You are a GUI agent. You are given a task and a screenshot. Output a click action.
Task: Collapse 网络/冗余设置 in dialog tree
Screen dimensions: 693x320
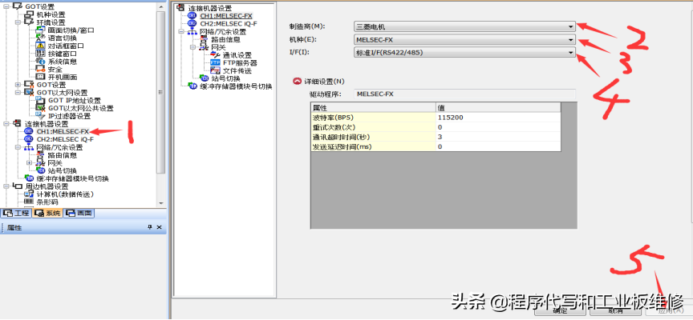pos(181,32)
